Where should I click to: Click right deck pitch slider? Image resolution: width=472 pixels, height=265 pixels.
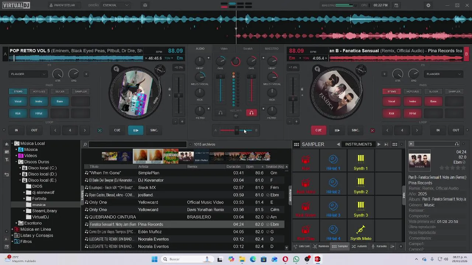coord(294,99)
